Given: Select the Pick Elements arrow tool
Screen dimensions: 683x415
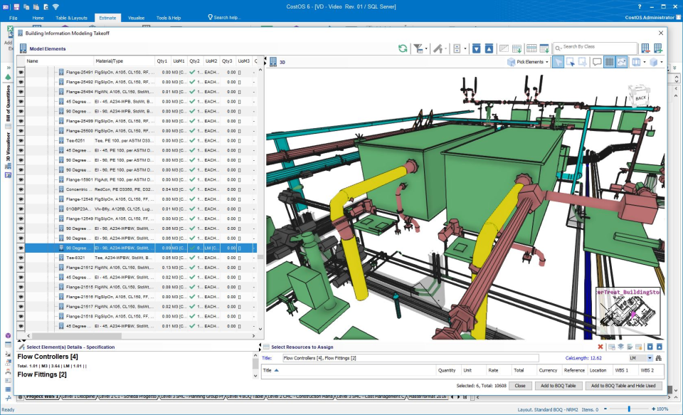Looking at the screenshot, I should coord(558,62).
